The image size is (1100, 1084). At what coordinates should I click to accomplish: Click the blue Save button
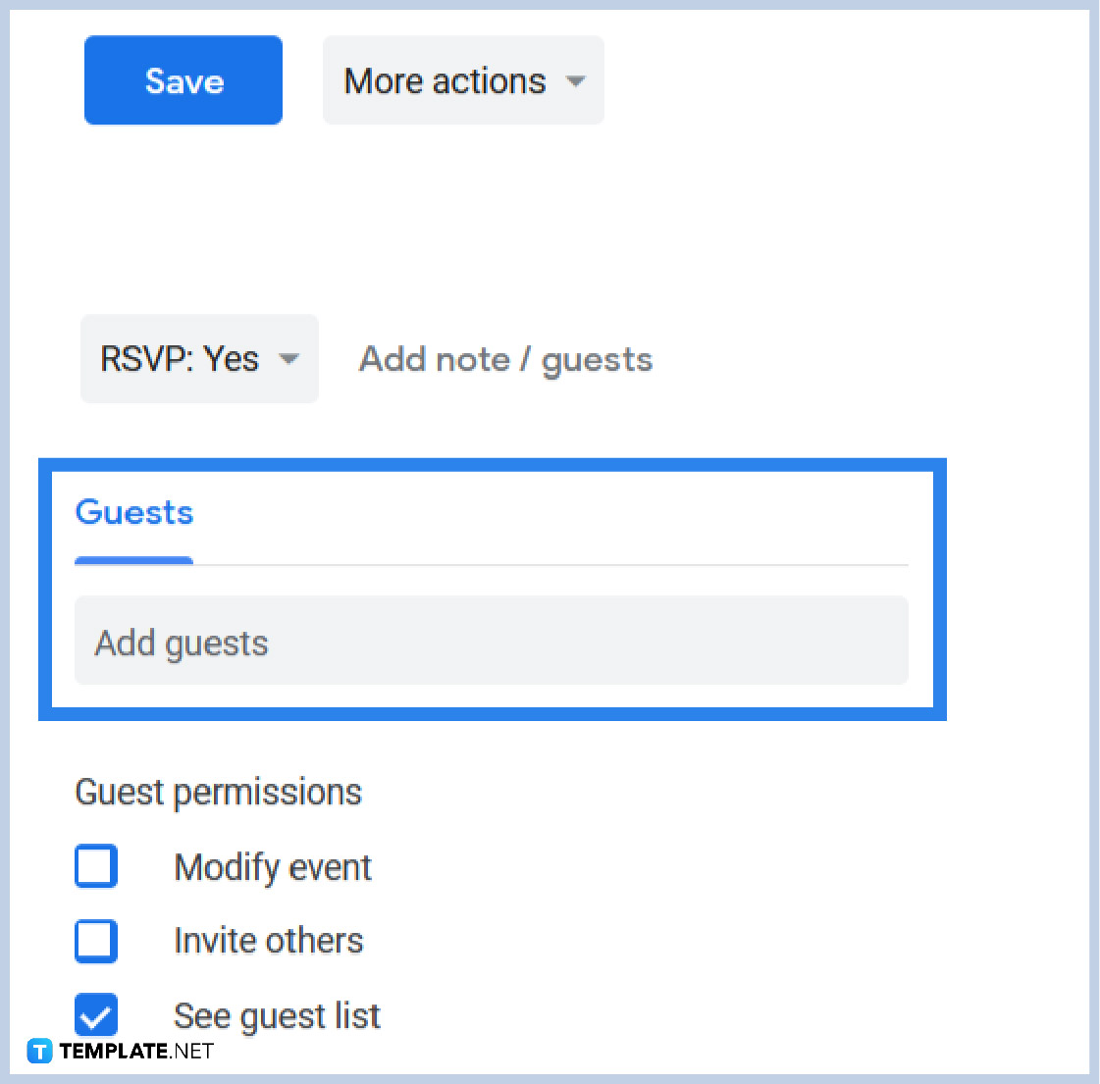(183, 79)
